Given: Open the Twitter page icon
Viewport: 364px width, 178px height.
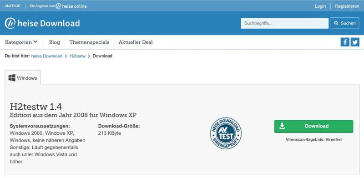Looking at the screenshot, I should coord(355,42).
